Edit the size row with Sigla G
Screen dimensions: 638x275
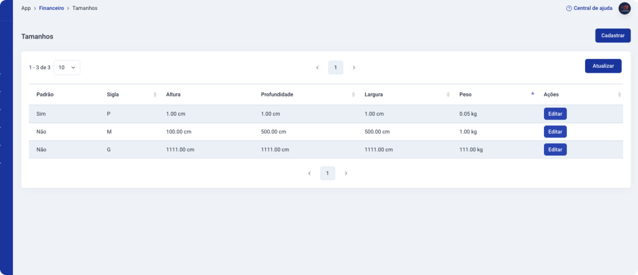555,149
